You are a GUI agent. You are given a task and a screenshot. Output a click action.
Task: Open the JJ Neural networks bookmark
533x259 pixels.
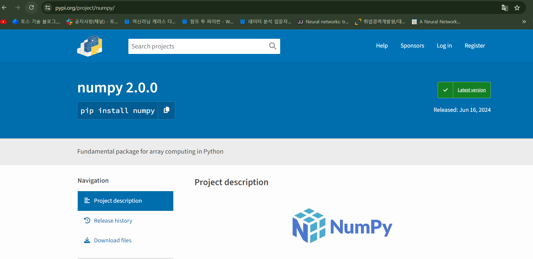coord(323,22)
